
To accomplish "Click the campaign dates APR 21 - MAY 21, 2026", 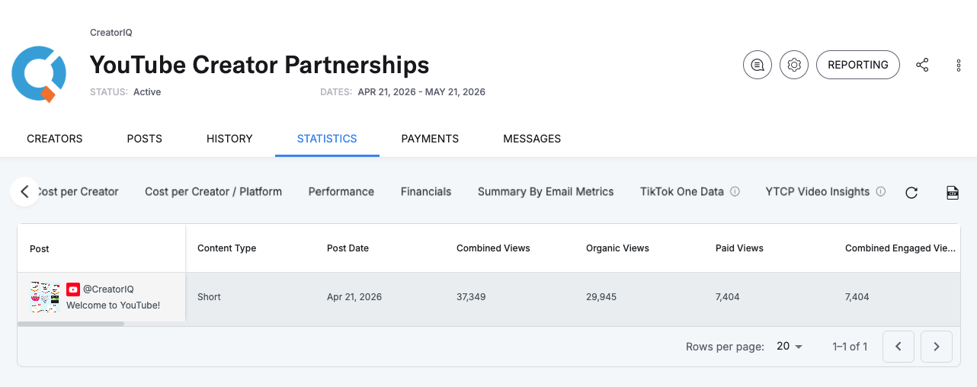I will (421, 91).
